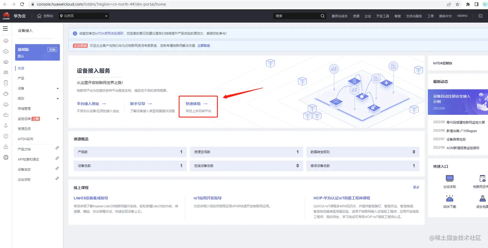Open the browser extensions puzzle icon
Screen dimensions: 488x248
pyautogui.click(x=468, y=5)
